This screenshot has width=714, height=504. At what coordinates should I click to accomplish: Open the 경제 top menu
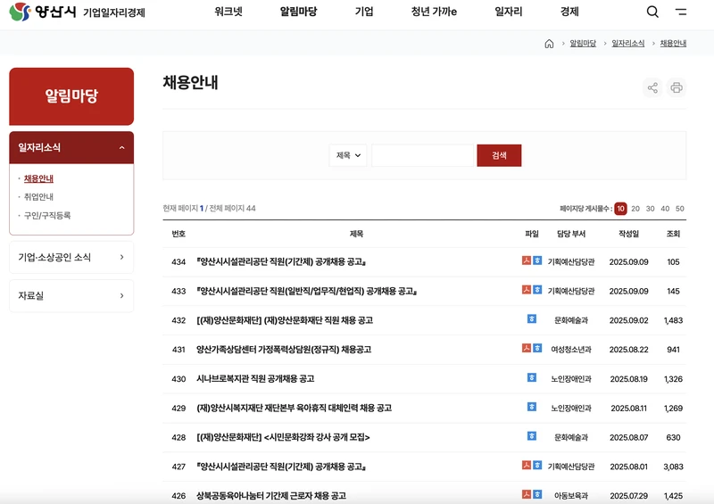click(x=569, y=12)
